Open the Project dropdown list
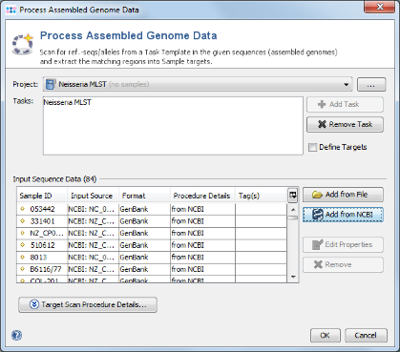Image resolution: width=400 pixels, height=352 pixels. click(346, 85)
